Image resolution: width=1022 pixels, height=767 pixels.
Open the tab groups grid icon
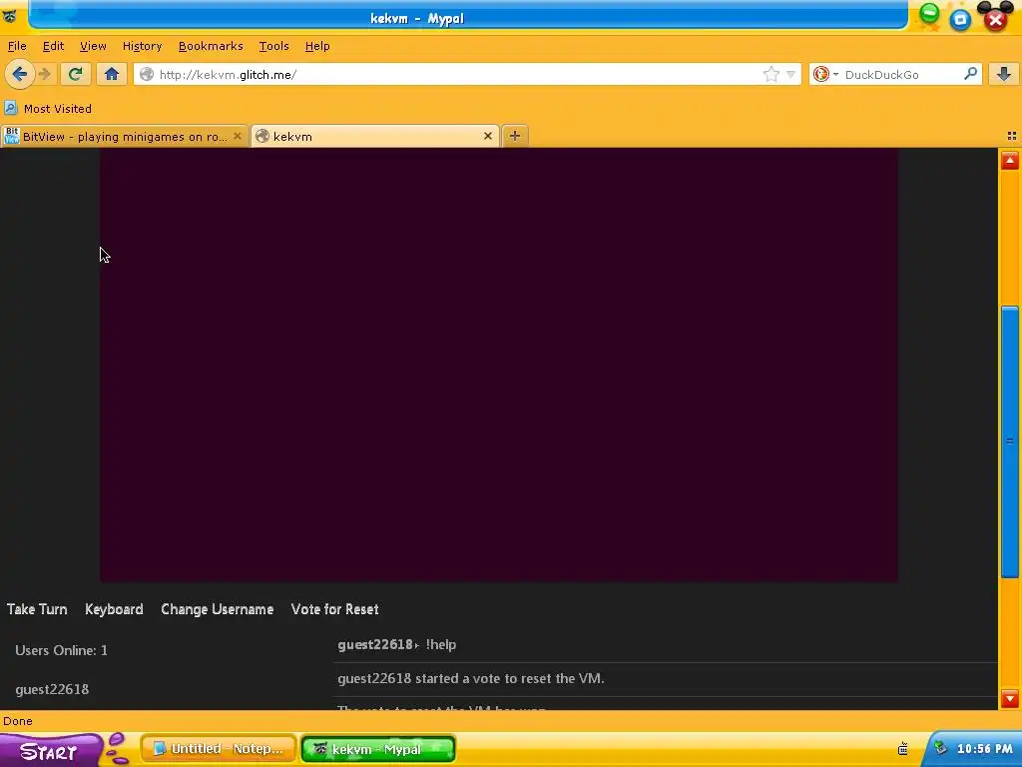[1012, 136]
